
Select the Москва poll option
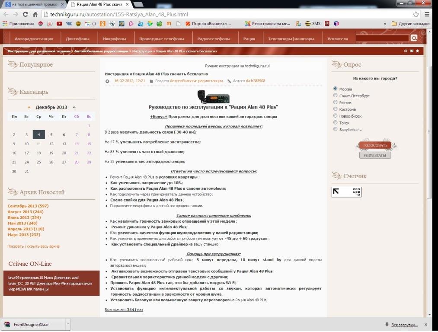335,89
